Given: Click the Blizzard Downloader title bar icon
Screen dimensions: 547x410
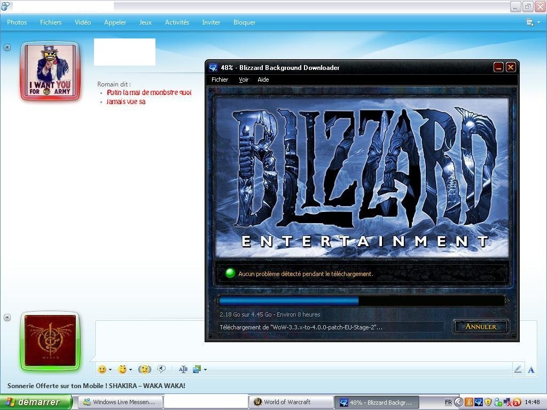Looking at the screenshot, I should click(x=213, y=68).
